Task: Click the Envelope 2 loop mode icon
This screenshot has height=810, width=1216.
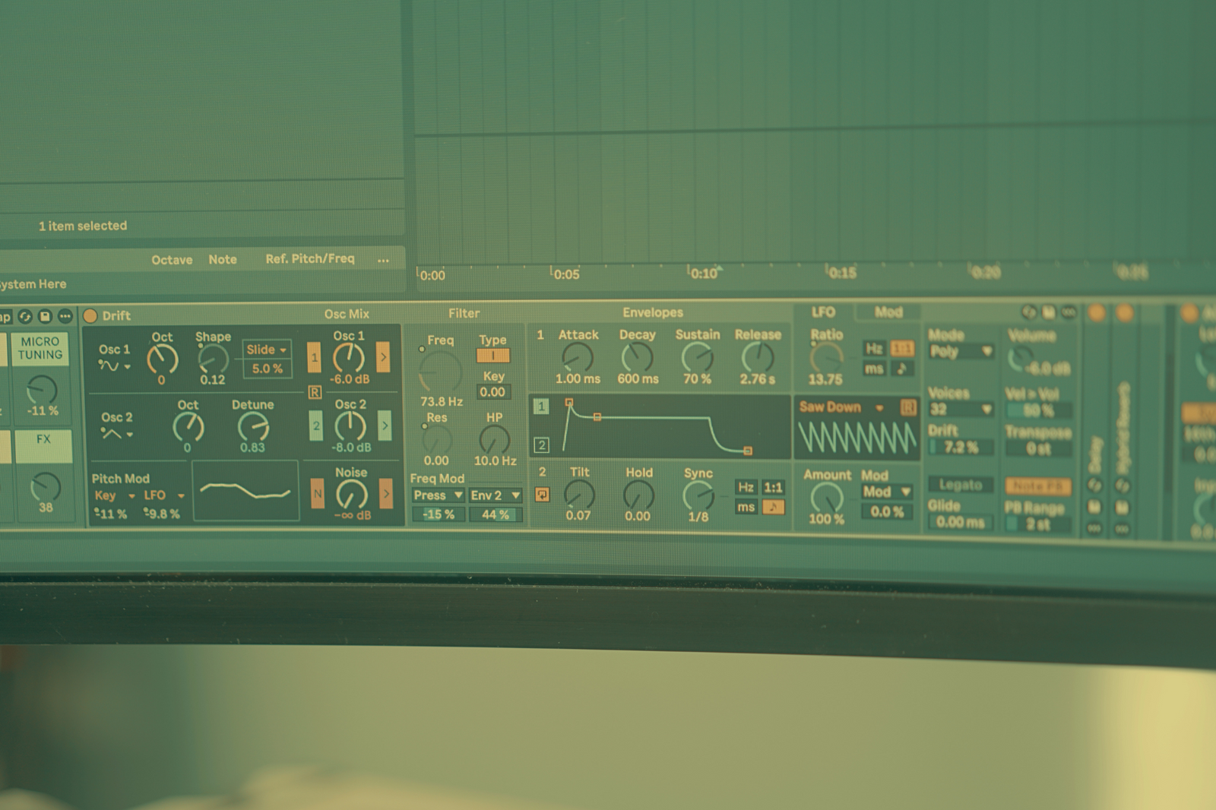Action: click(542, 495)
